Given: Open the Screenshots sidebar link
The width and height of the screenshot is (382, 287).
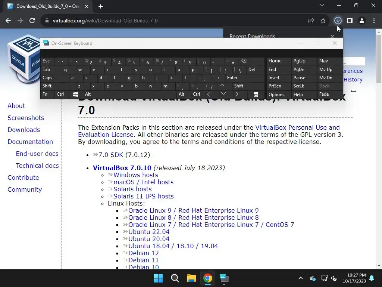Looking at the screenshot, I should click(x=26, y=118).
